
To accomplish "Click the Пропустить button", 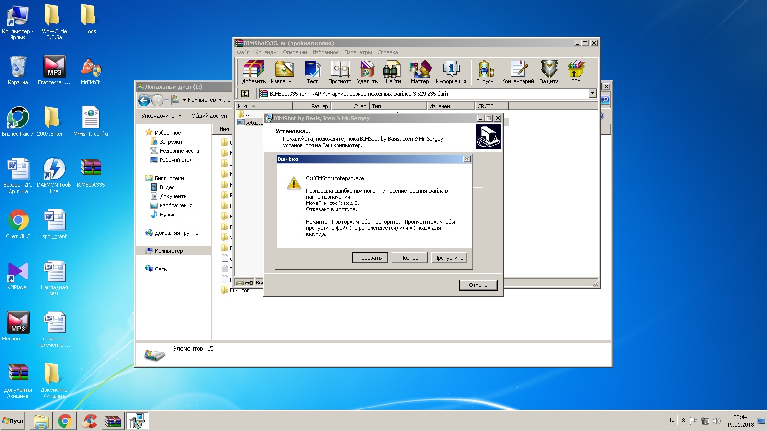I will coord(449,258).
